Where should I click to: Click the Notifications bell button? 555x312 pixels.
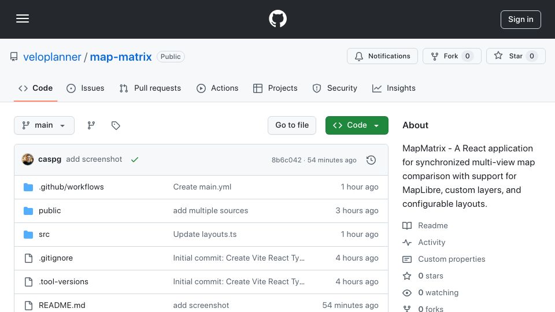[382, 56]
